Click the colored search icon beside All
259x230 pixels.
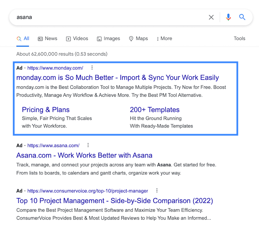[19, 39]
